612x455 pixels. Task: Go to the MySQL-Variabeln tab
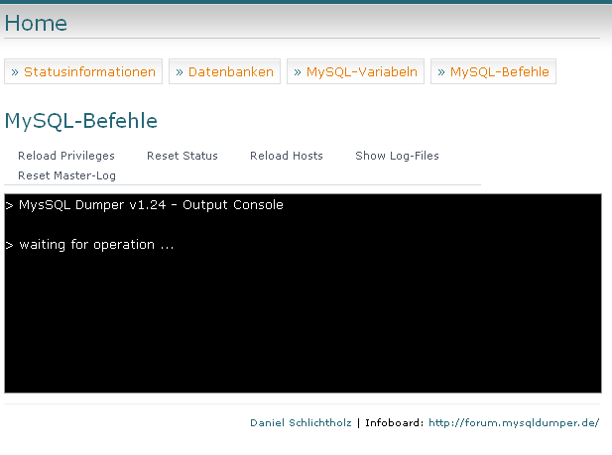point(355,71)
